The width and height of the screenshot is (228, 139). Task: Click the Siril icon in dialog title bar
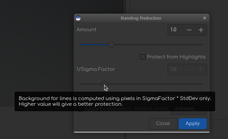click(x=78, y=18)
